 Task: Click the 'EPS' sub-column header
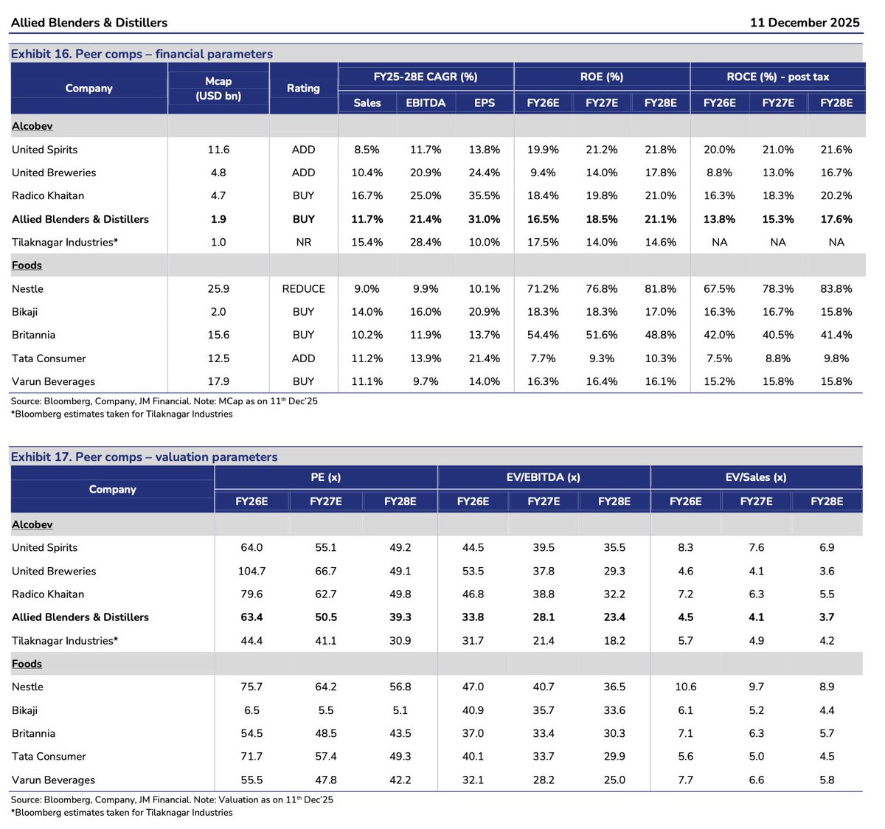[x=485, y=103]
